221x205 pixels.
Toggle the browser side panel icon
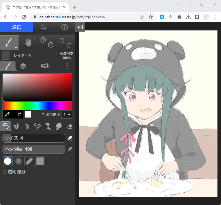[197, 17]
